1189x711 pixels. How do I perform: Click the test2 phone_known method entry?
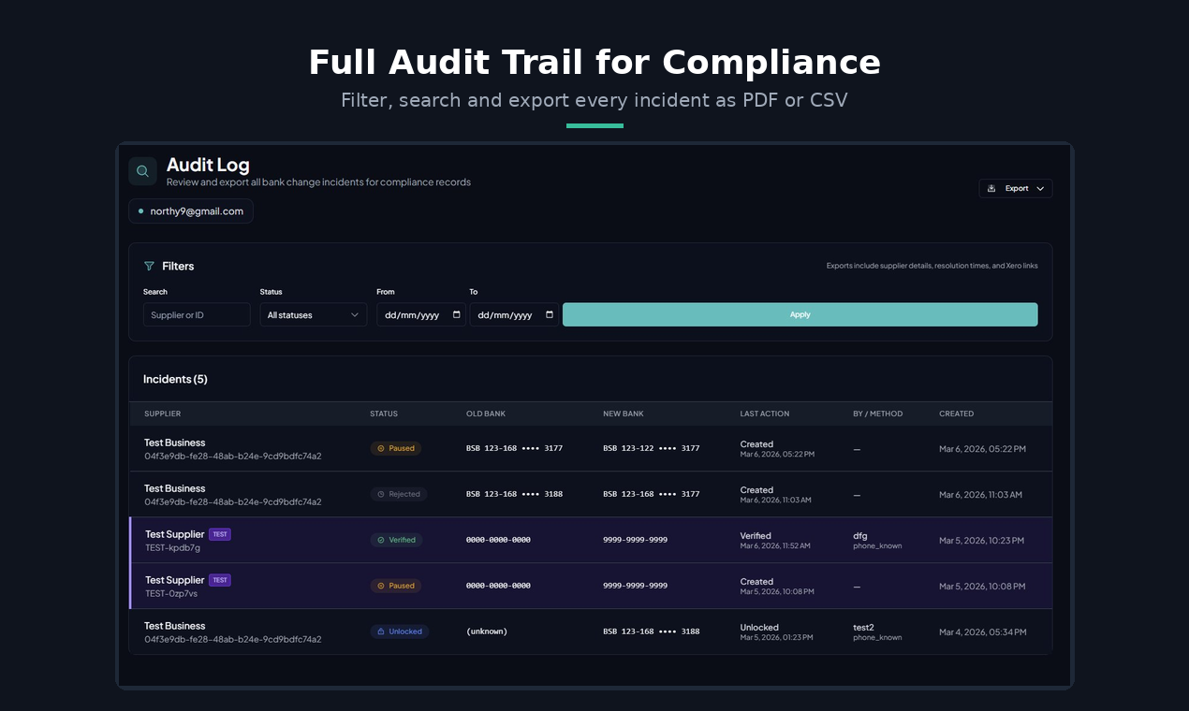point(877,632)
